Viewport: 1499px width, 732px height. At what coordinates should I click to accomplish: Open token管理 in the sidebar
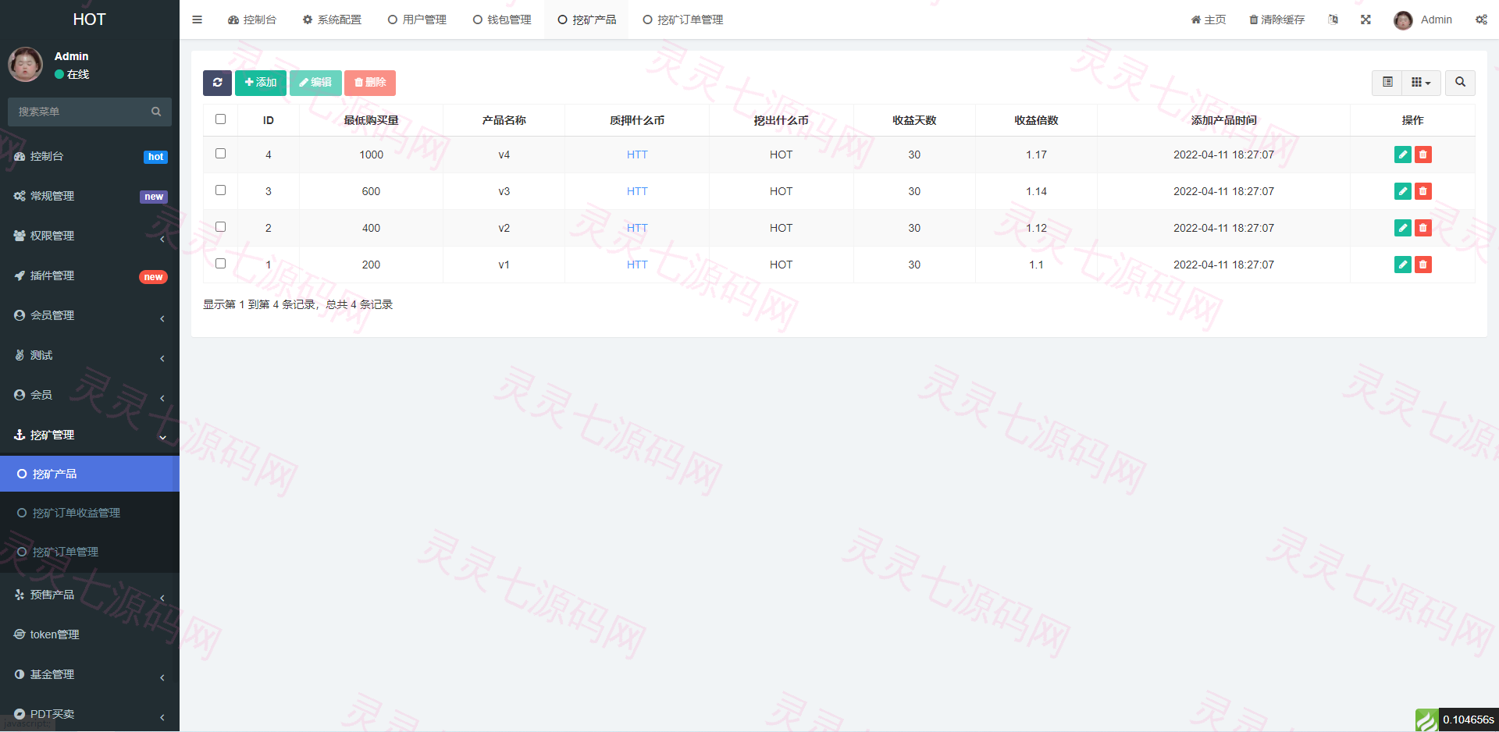(x=90, y=634)
